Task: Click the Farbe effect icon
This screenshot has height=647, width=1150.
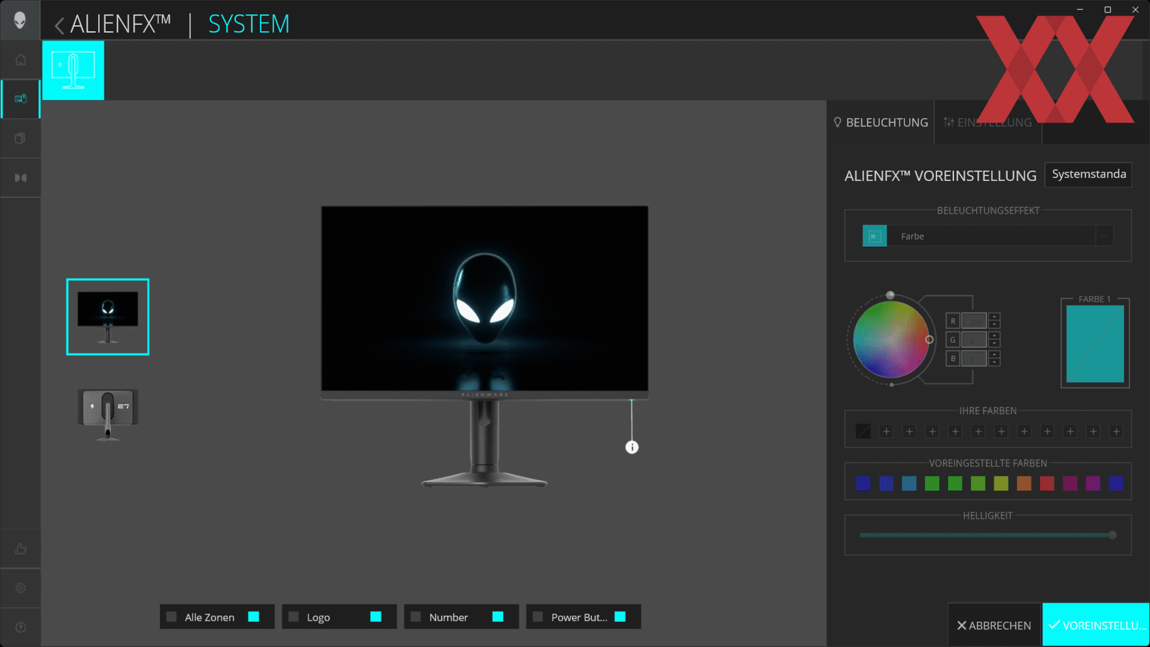Action: tap(874, 236)
